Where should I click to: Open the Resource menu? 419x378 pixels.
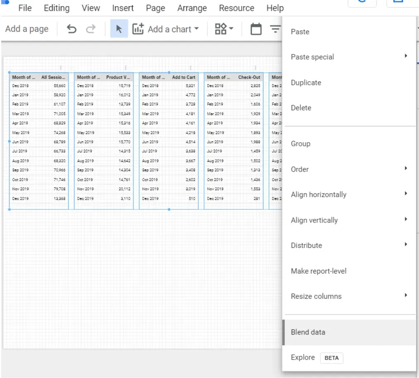[x=236, y=8]
